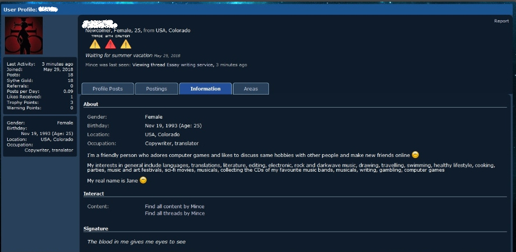The image size is (516, 252).
Task: Open 'Find all threads by Mince'
Action: (x=174, y=213)
